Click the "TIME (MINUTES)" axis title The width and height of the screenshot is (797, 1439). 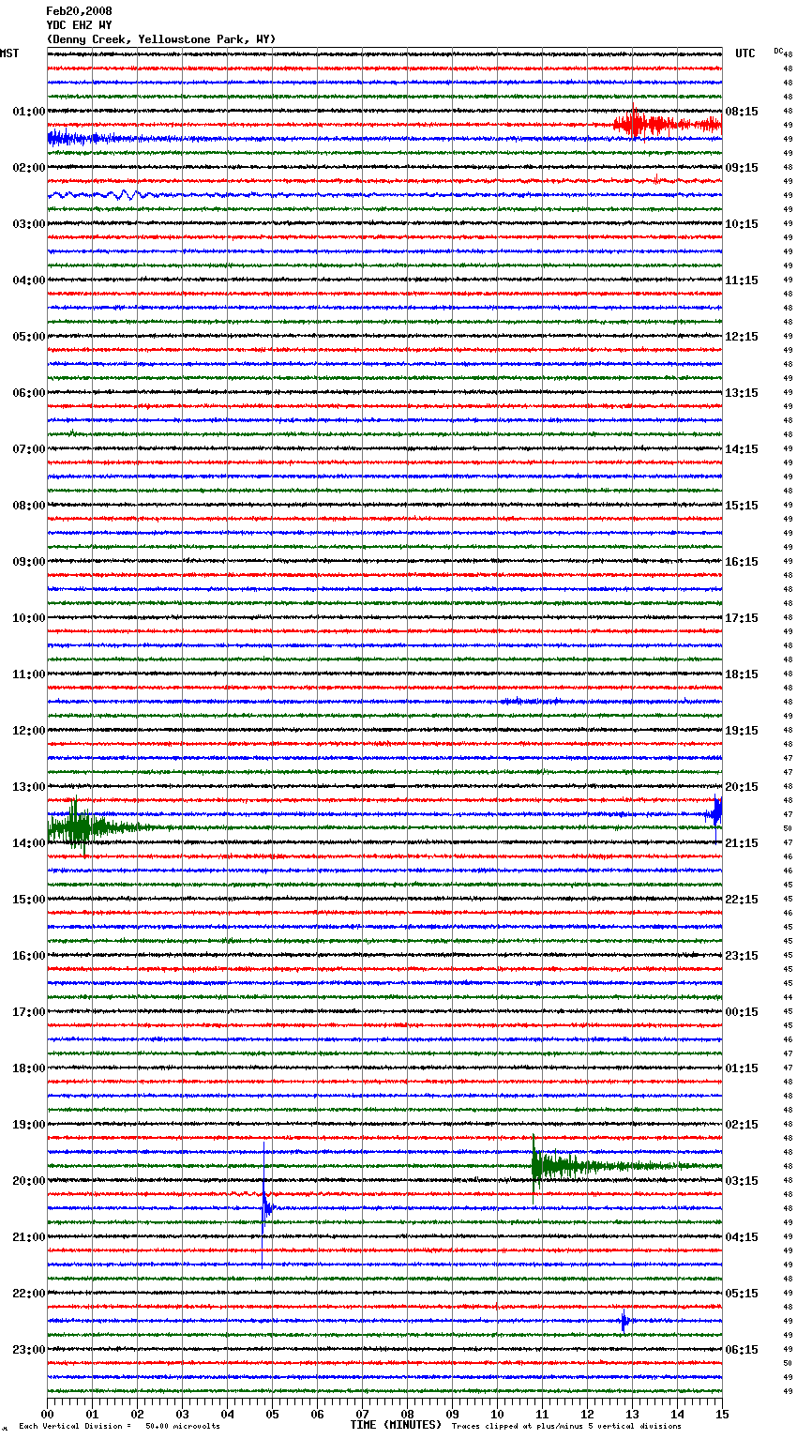396,1425
